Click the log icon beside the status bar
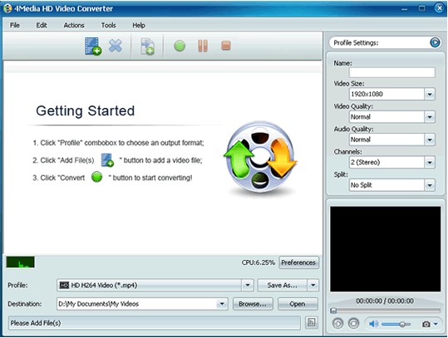448x338 pixels. (312, 323)
